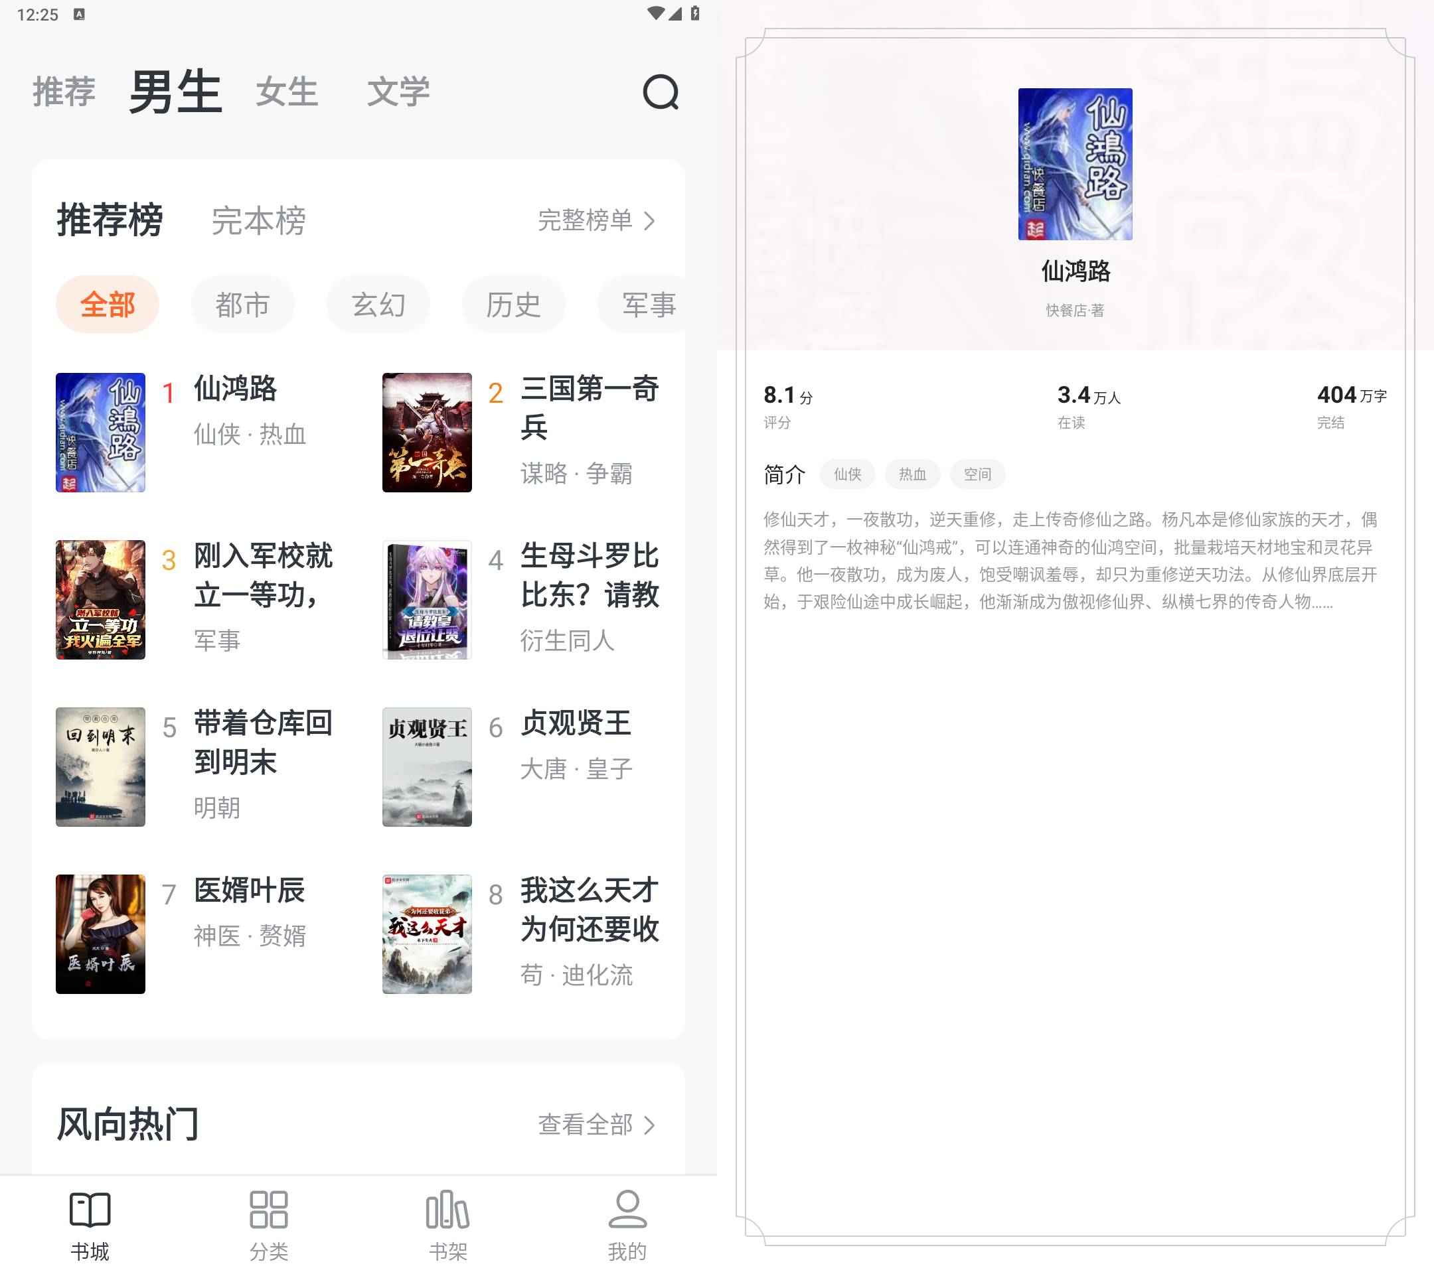Tap the 3.4 万人 readers value
1434x1274 pixels.
pyautogui.click(x=1089, y=395)
